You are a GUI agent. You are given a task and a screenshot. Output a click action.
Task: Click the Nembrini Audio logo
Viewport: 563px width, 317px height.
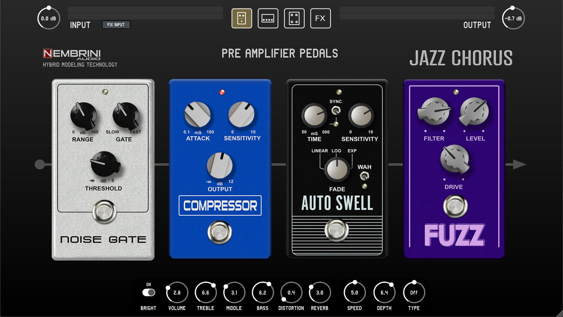72,54
